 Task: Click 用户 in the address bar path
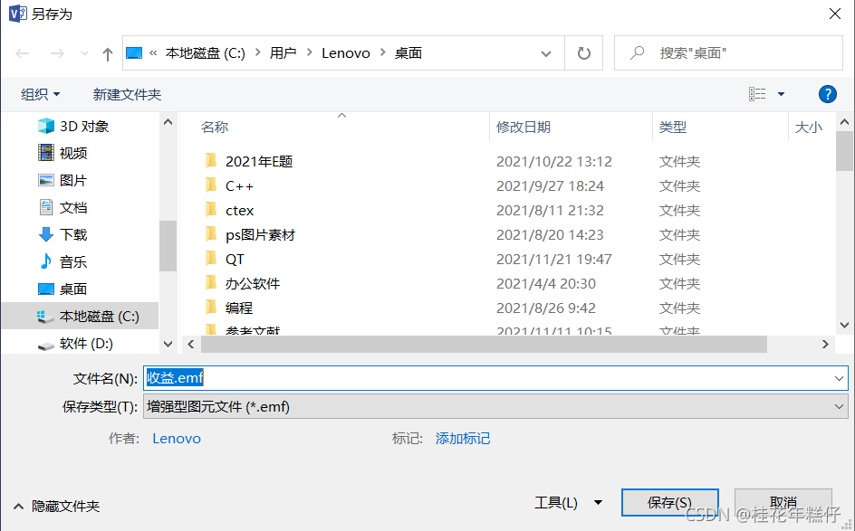(x=283, y=52)
